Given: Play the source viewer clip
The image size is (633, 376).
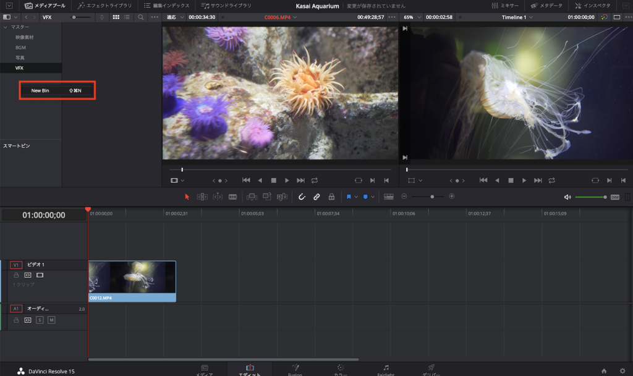Looking at the screenshot, I should tap(287, 180).
